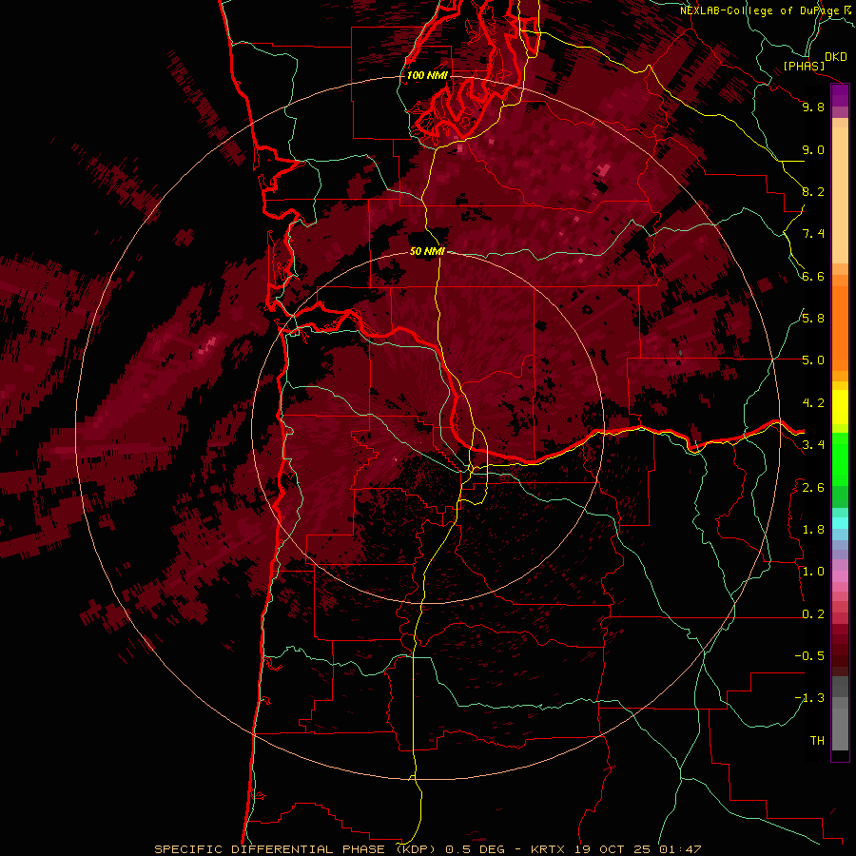Click the 100 NMI range ring label
This screenshot has width=856, height=856.
click(x=427, y=75)
